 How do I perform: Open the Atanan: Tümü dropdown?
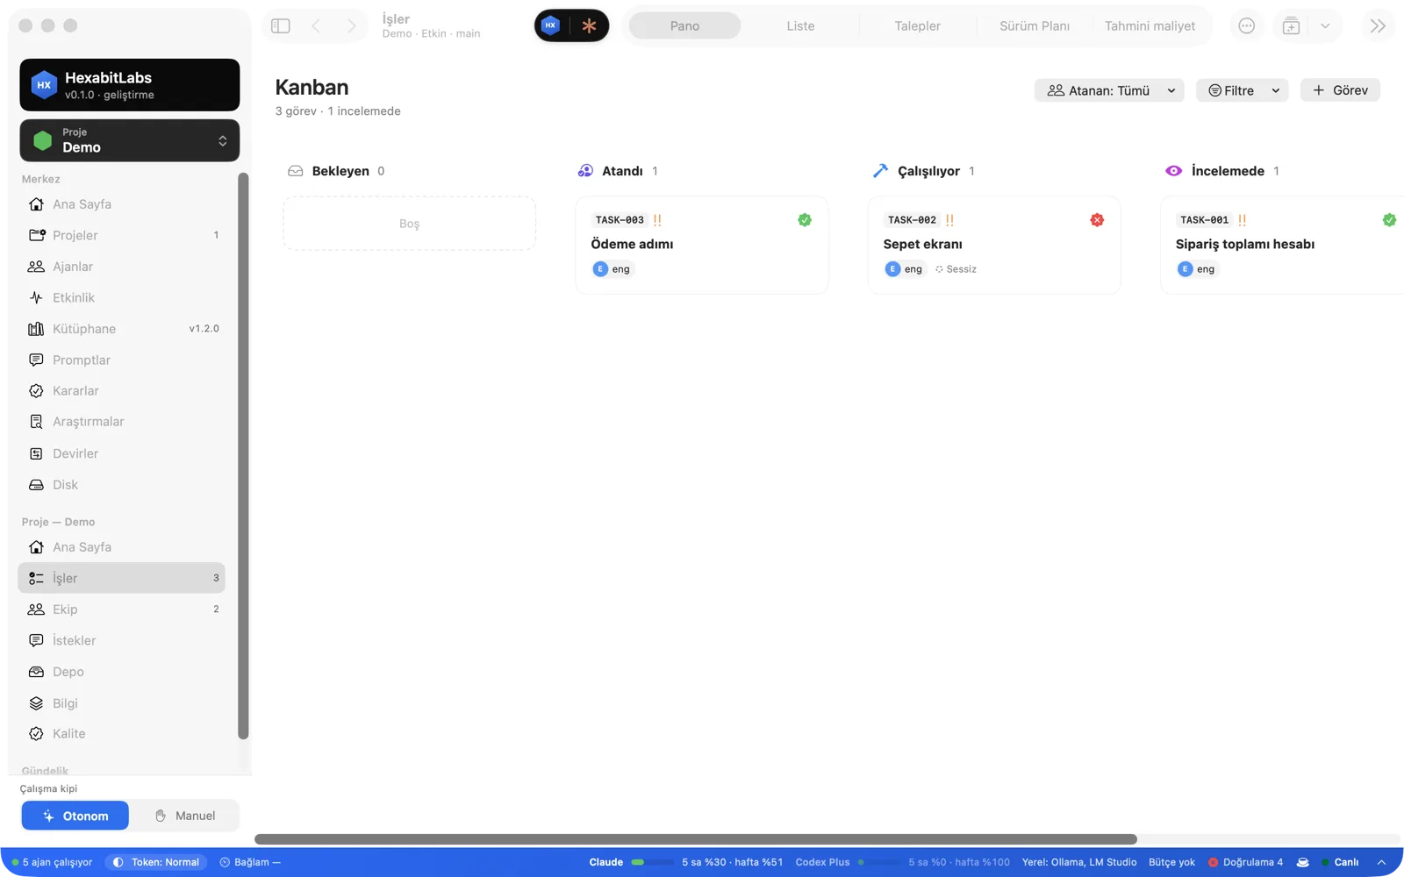pyautogui.click(x=1109, y=90)
